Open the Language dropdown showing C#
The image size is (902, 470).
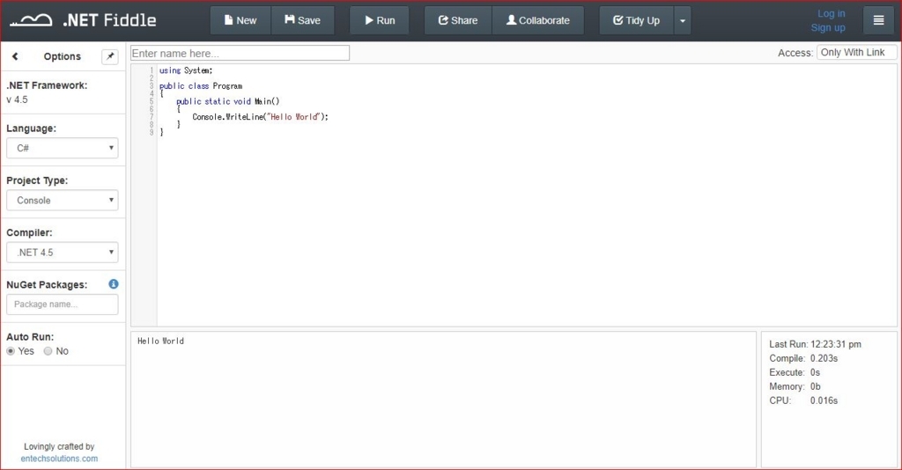[x=63, y=148]
